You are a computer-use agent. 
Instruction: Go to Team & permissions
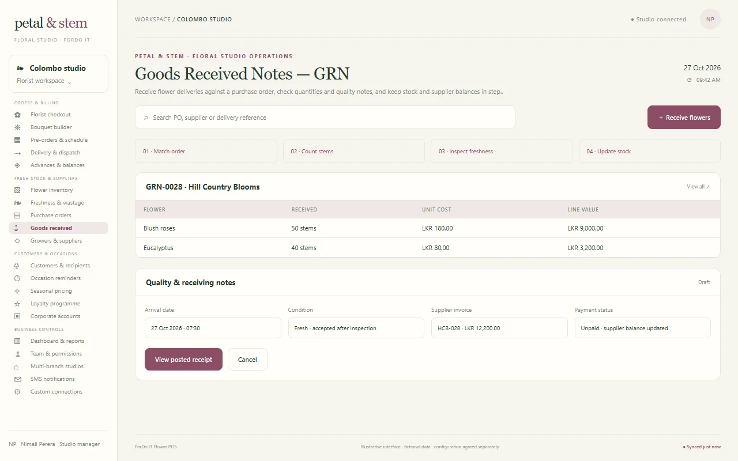(58, 354)
